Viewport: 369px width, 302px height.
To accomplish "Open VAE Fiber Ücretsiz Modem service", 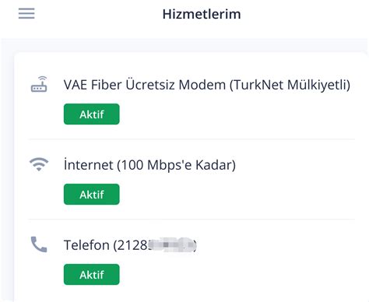I will click(207, 85).
